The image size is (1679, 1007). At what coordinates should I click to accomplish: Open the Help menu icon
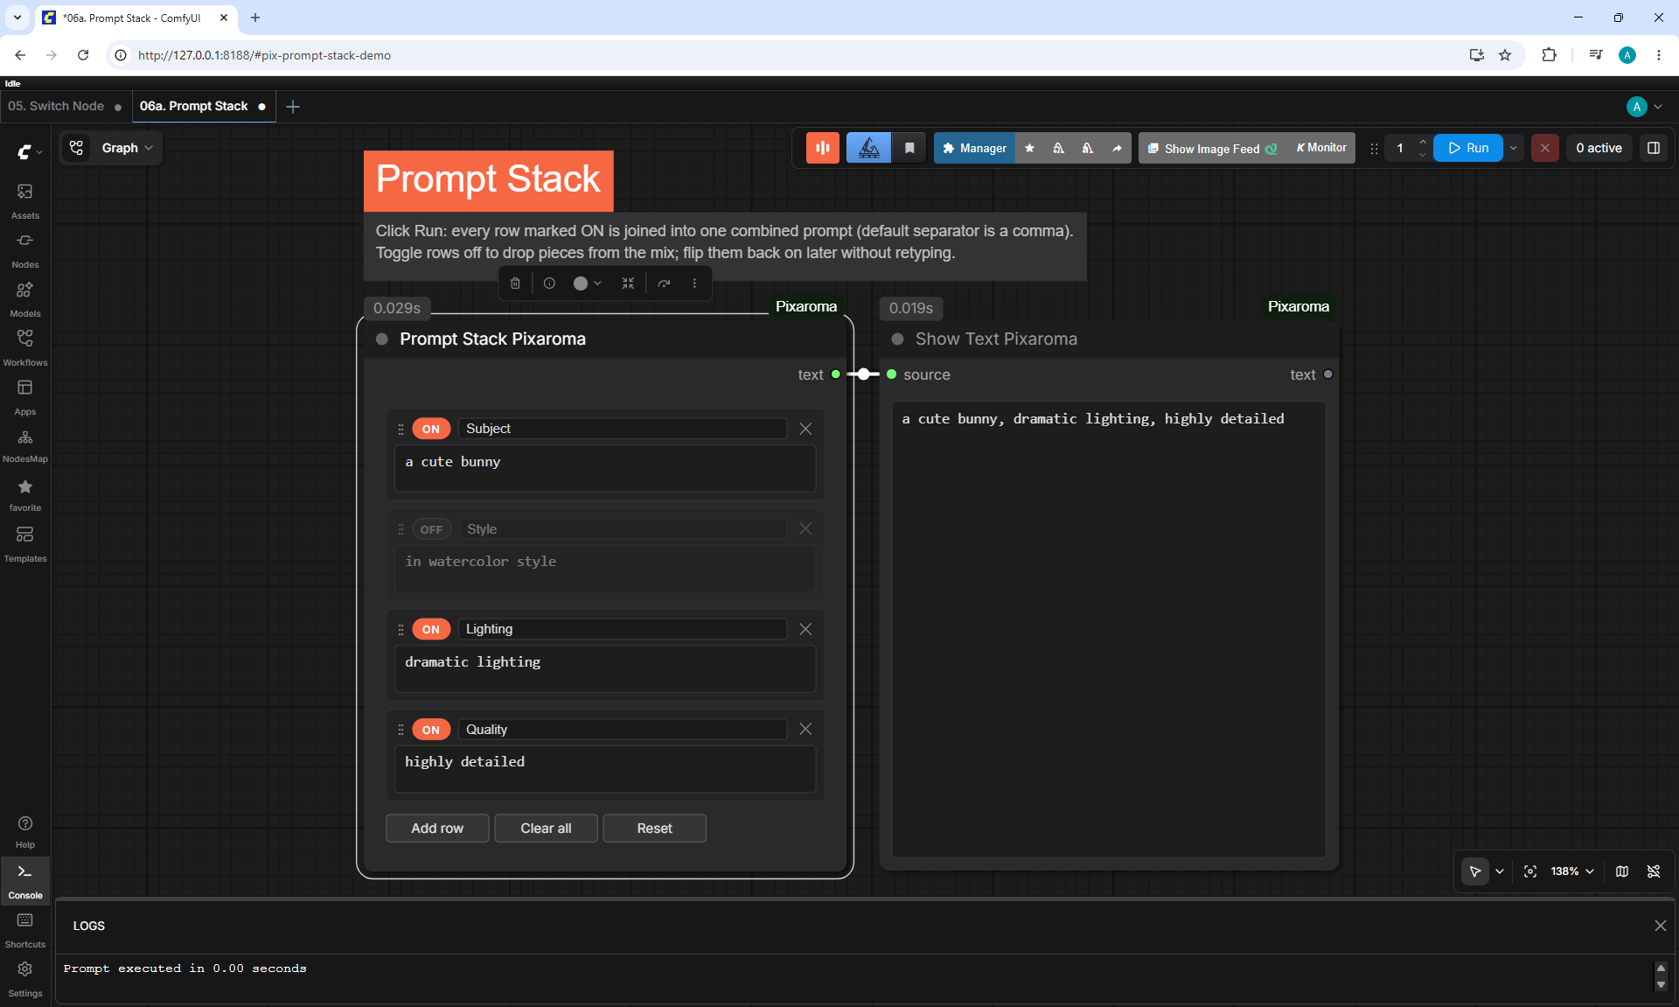pyautogui.click(x=24, y=831)
